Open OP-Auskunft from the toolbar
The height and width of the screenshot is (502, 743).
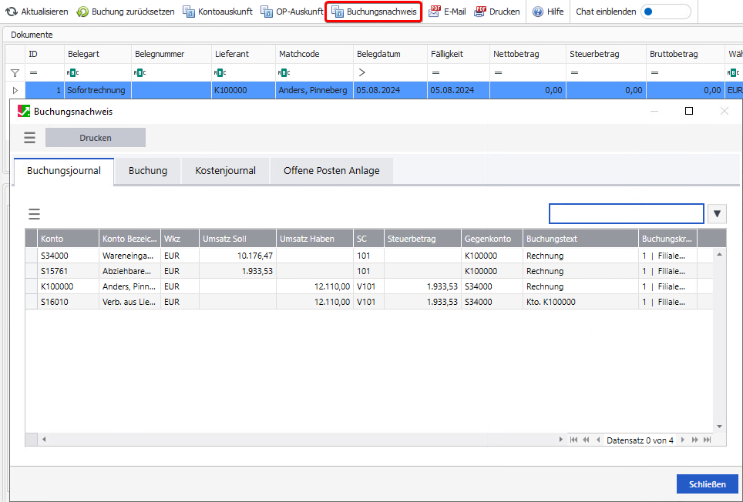[267, 12]
